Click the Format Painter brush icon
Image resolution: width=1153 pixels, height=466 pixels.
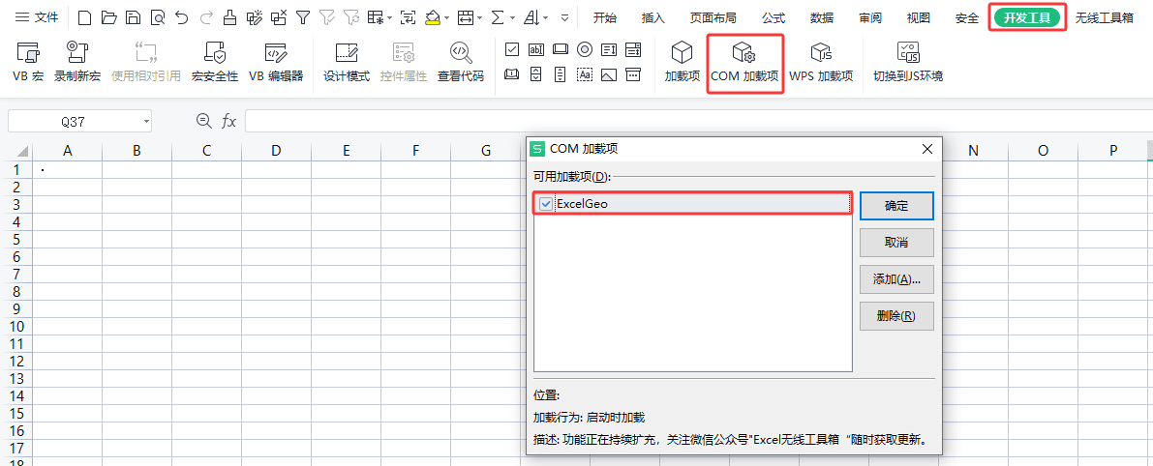tap(230, 17)
